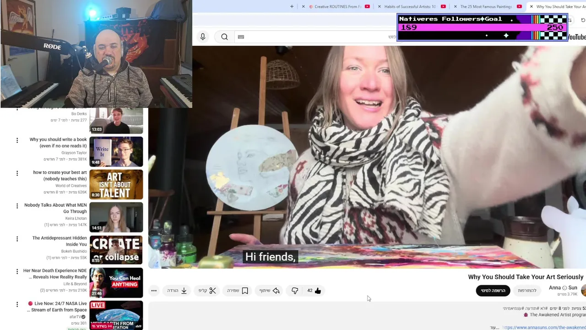Open options menu for NASA Live stream video
Viewport: 586px width, 330px height.
point(17,304)
